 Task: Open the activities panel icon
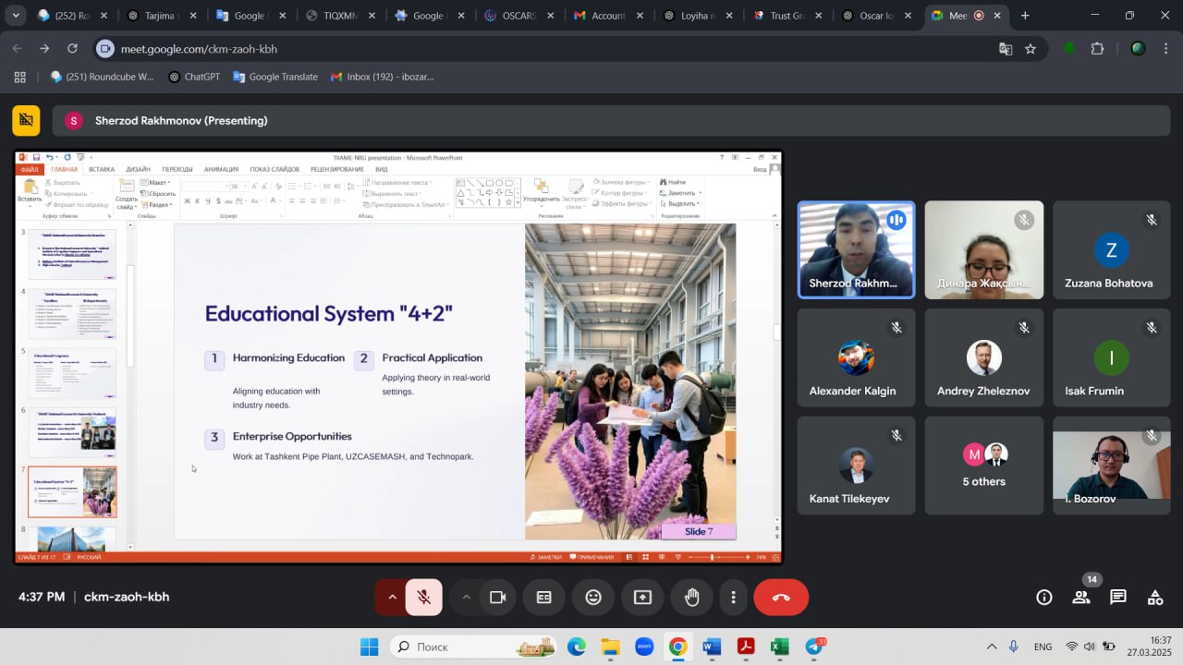1155,598
